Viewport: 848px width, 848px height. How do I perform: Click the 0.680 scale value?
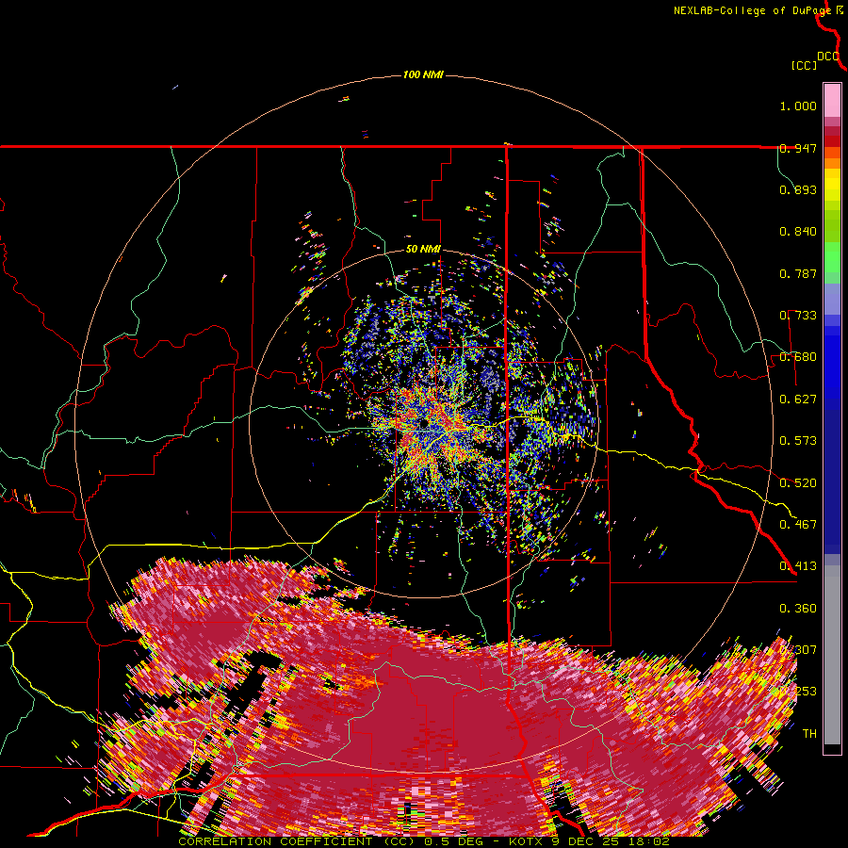798,357
